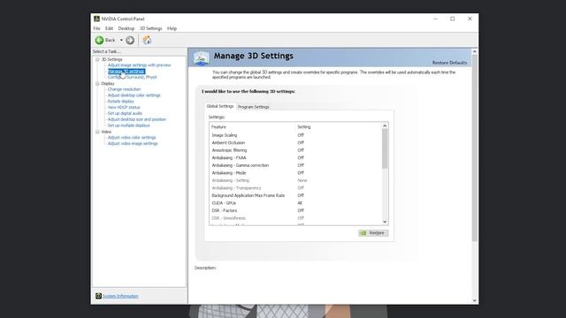Open Set up digital audio task
566x318 pixels.
coord(125,113)
